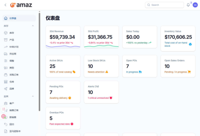Click the Sales Today trending-up icon

150,43
